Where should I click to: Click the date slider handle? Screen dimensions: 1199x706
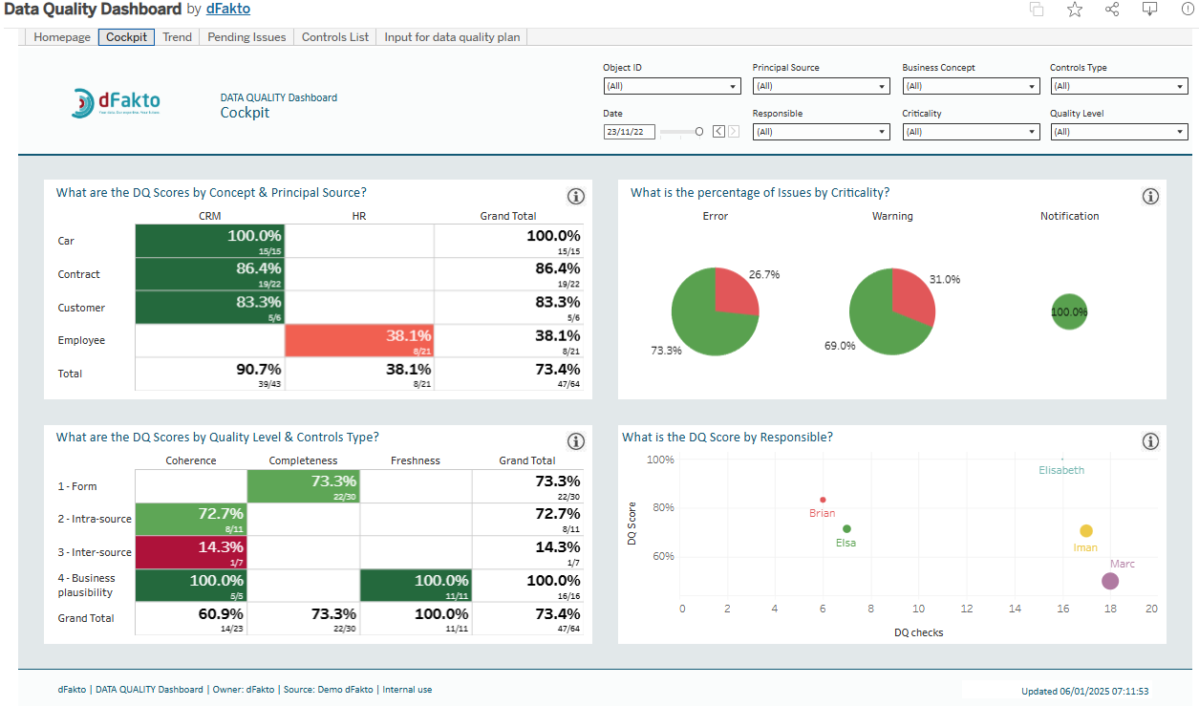pos(699,132)
